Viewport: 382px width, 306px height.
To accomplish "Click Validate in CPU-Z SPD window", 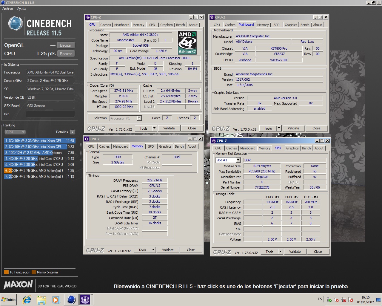I will tap(295, 252).
